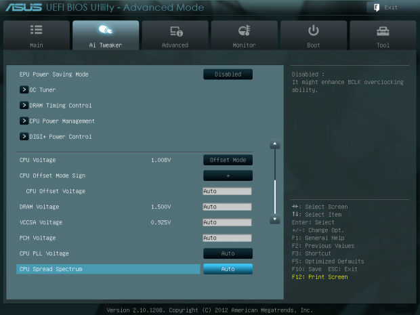Toggle CPU Offset Mode Sign plus button
Image resolution: width=420 pixels, height=315 pixels.
228,175
